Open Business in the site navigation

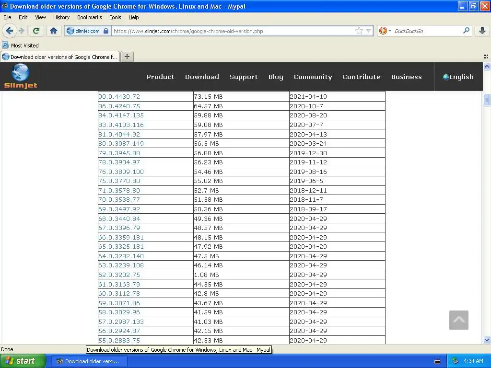406,77
